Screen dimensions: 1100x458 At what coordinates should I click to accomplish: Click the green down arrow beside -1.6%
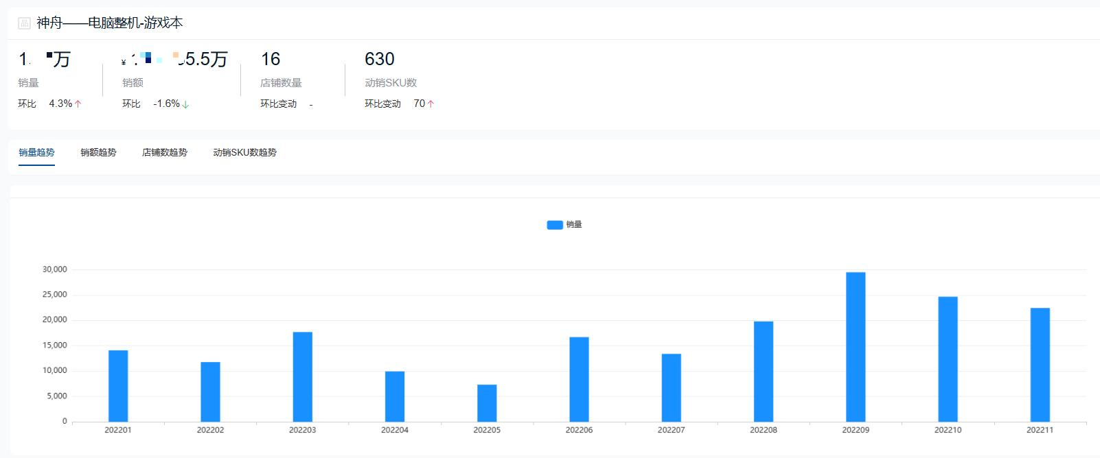[185, 104]
